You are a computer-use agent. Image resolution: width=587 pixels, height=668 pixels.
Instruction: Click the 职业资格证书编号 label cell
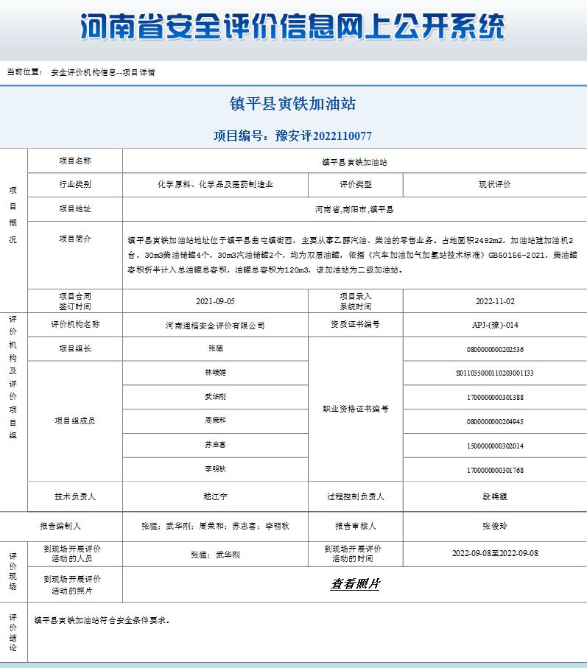click(355, 409)
